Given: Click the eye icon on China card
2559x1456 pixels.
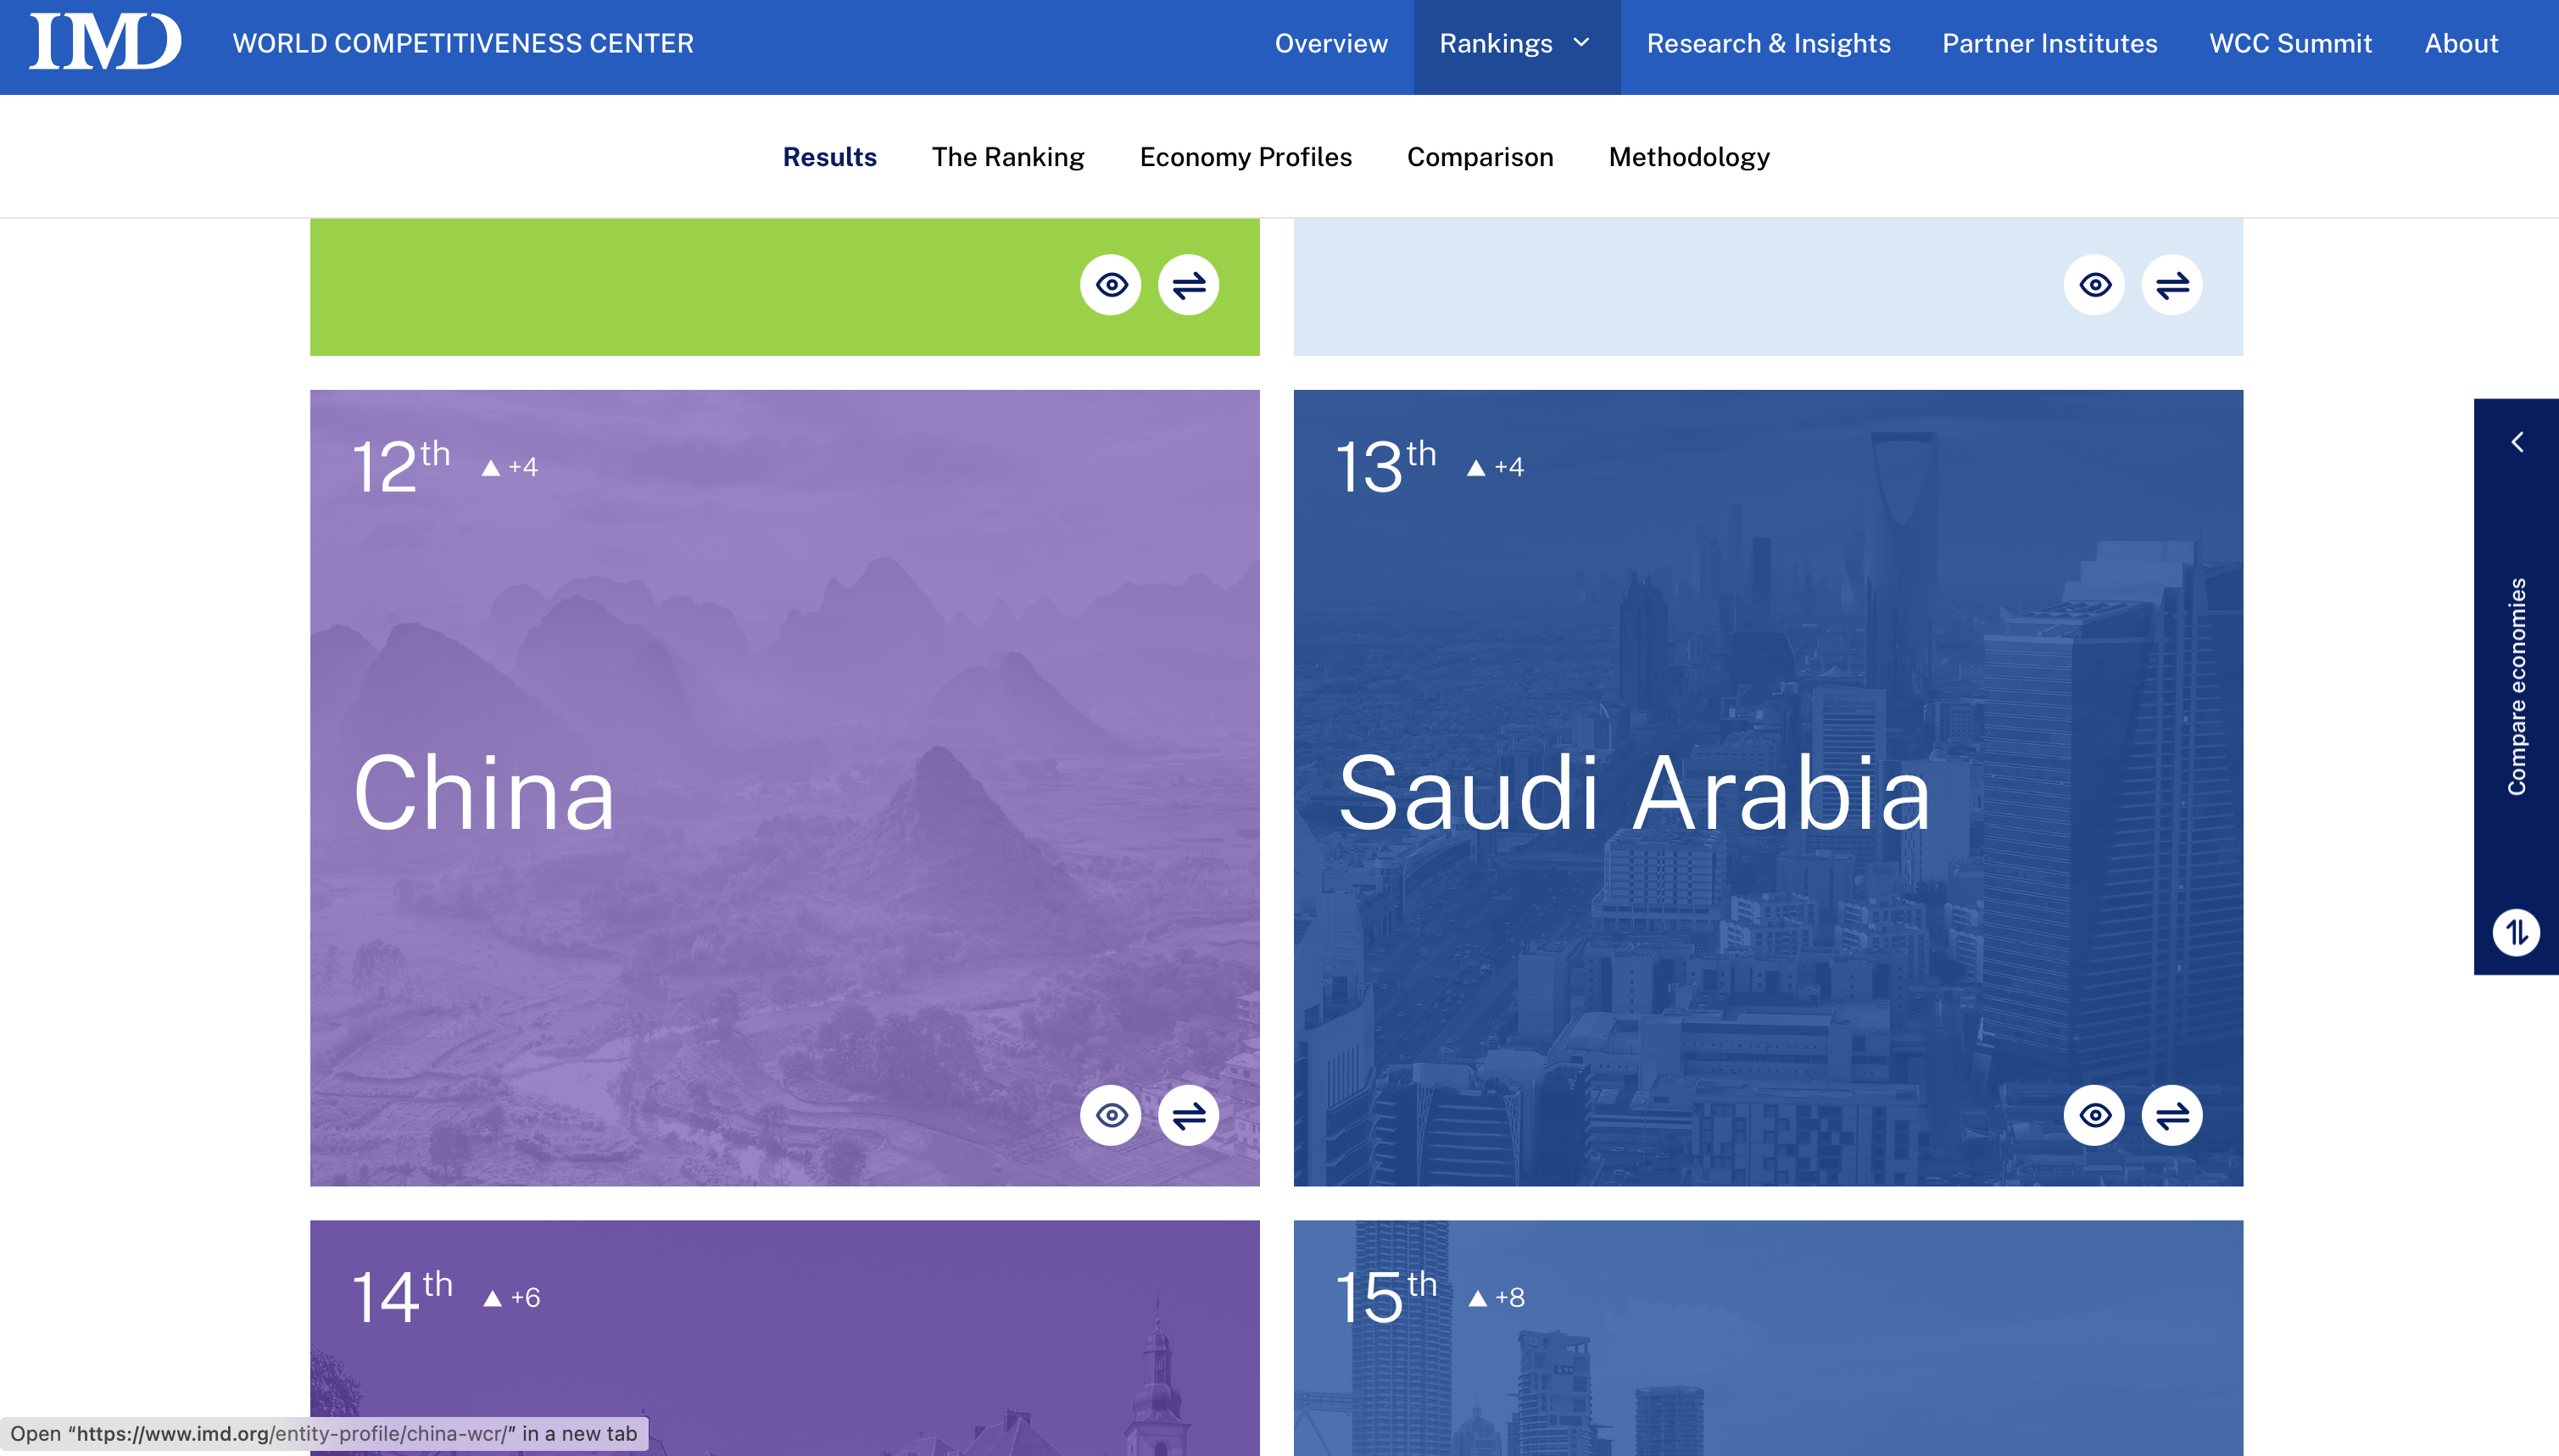Looking at the screenshot, I should pos(1111,1115).
